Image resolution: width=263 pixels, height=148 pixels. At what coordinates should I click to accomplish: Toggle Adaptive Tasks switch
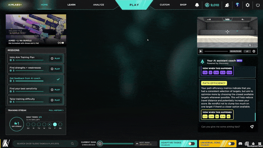[191, 144]
